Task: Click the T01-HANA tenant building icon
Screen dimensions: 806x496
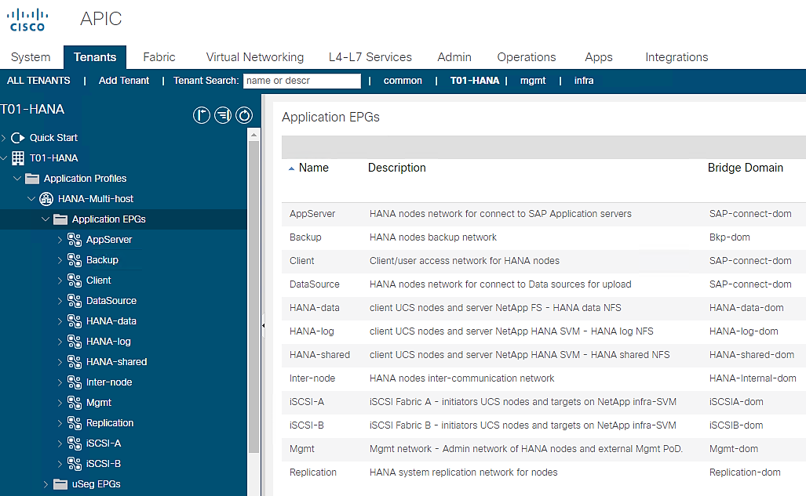Action: tap(18, 158)
